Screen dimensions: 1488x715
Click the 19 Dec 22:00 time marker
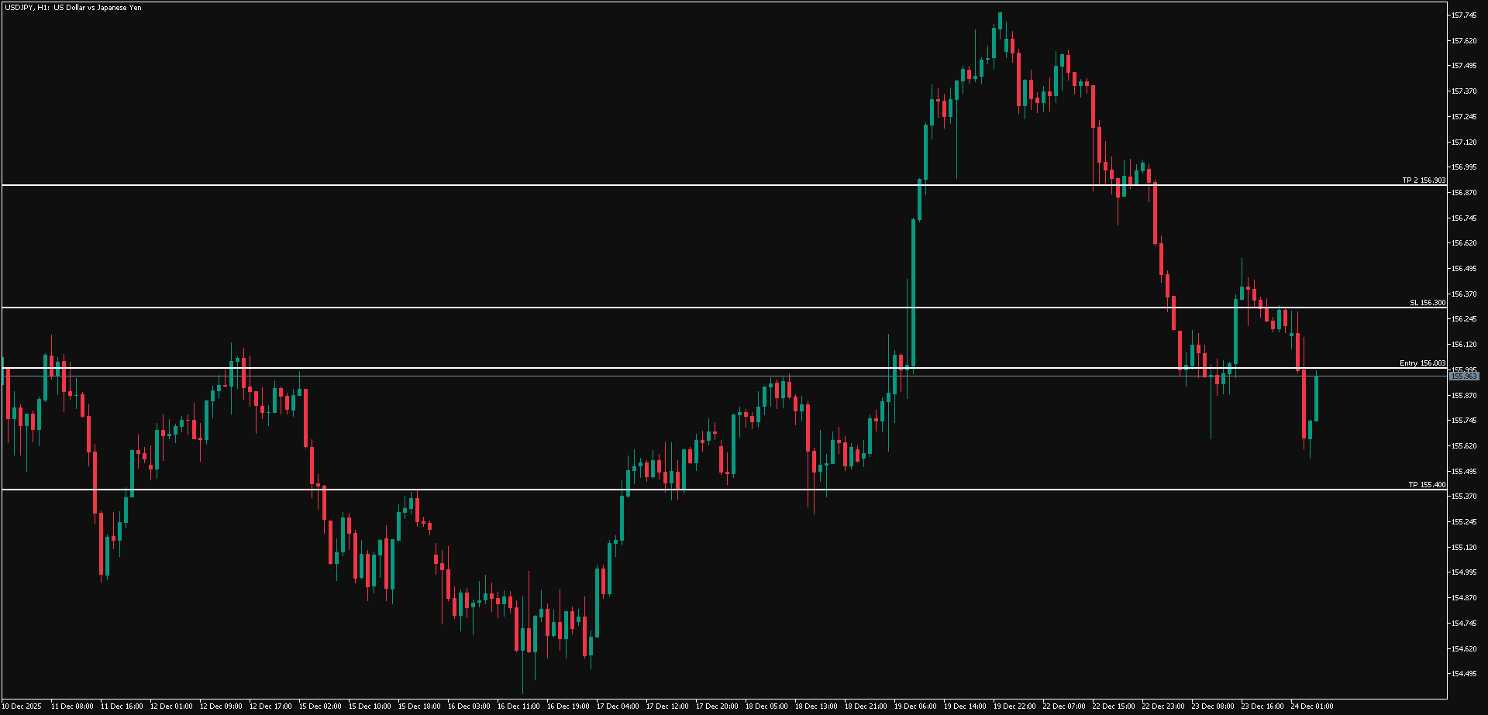pos(1014,706)
